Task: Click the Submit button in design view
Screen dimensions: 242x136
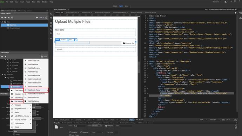Action: [x=59, y=49]
